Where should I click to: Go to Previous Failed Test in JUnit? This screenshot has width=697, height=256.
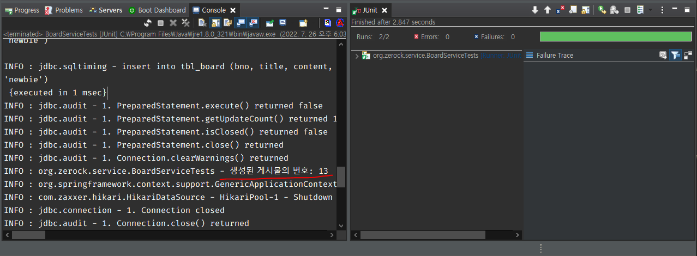[x=548, y=10]
